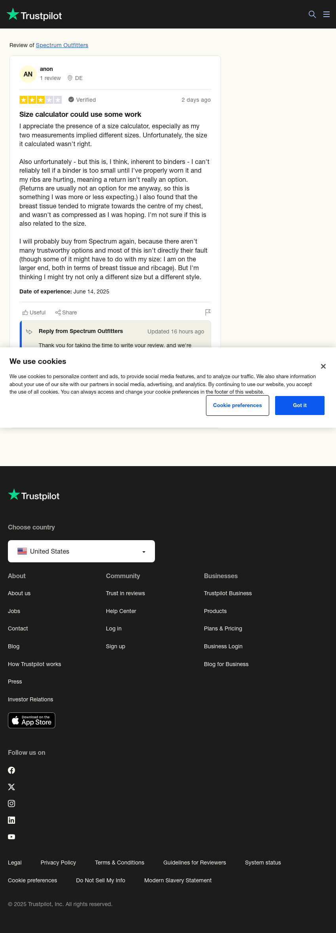Image resolution: width=336 pixels, height=933 pixels.
Task: Click the reviewer name anon
Action: click(x=46, y=69)
